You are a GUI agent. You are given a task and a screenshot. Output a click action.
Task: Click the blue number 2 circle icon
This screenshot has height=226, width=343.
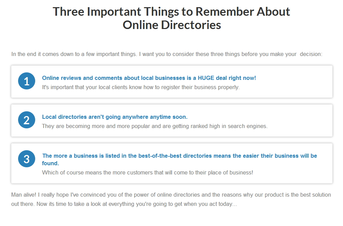(27, 120)
